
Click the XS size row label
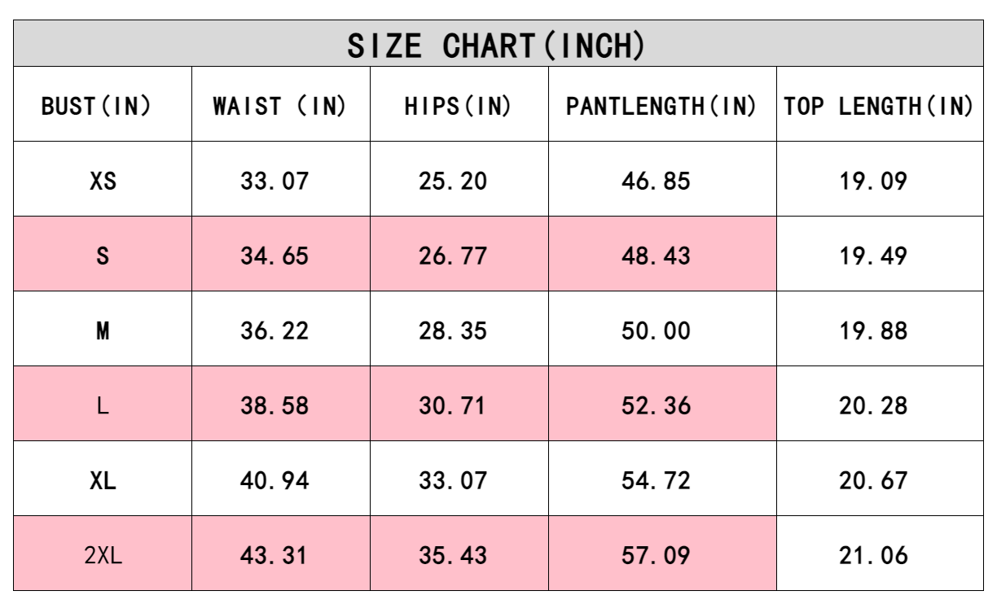pos(103,181)
